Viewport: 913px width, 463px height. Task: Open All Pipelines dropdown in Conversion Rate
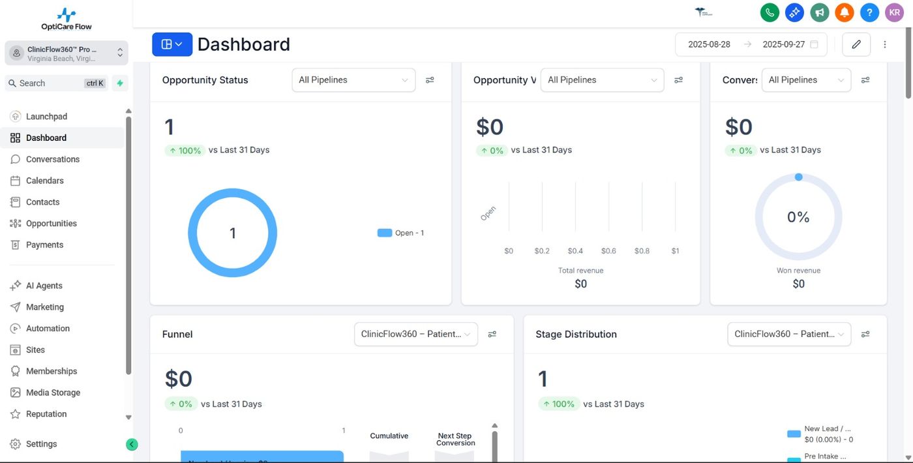point(806,80)
